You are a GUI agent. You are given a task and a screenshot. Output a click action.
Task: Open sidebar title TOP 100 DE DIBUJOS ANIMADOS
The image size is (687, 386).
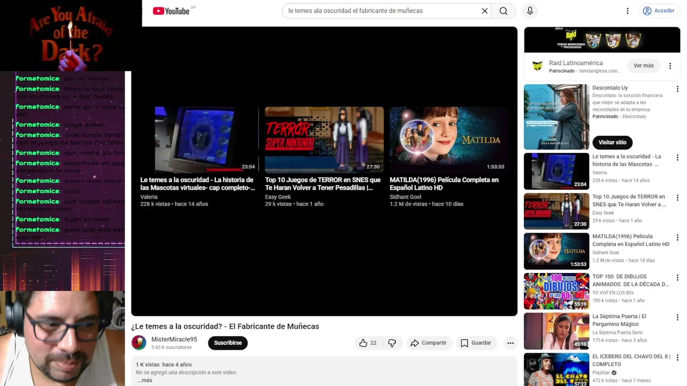pos(631,280)
